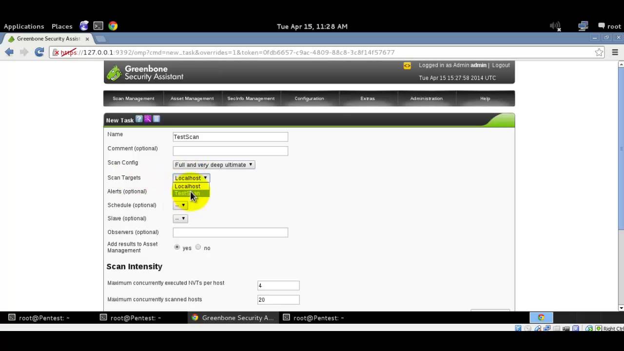The image size is (624, 351).
Task: Open the Slave dropdown
Action: click(180, 218)
